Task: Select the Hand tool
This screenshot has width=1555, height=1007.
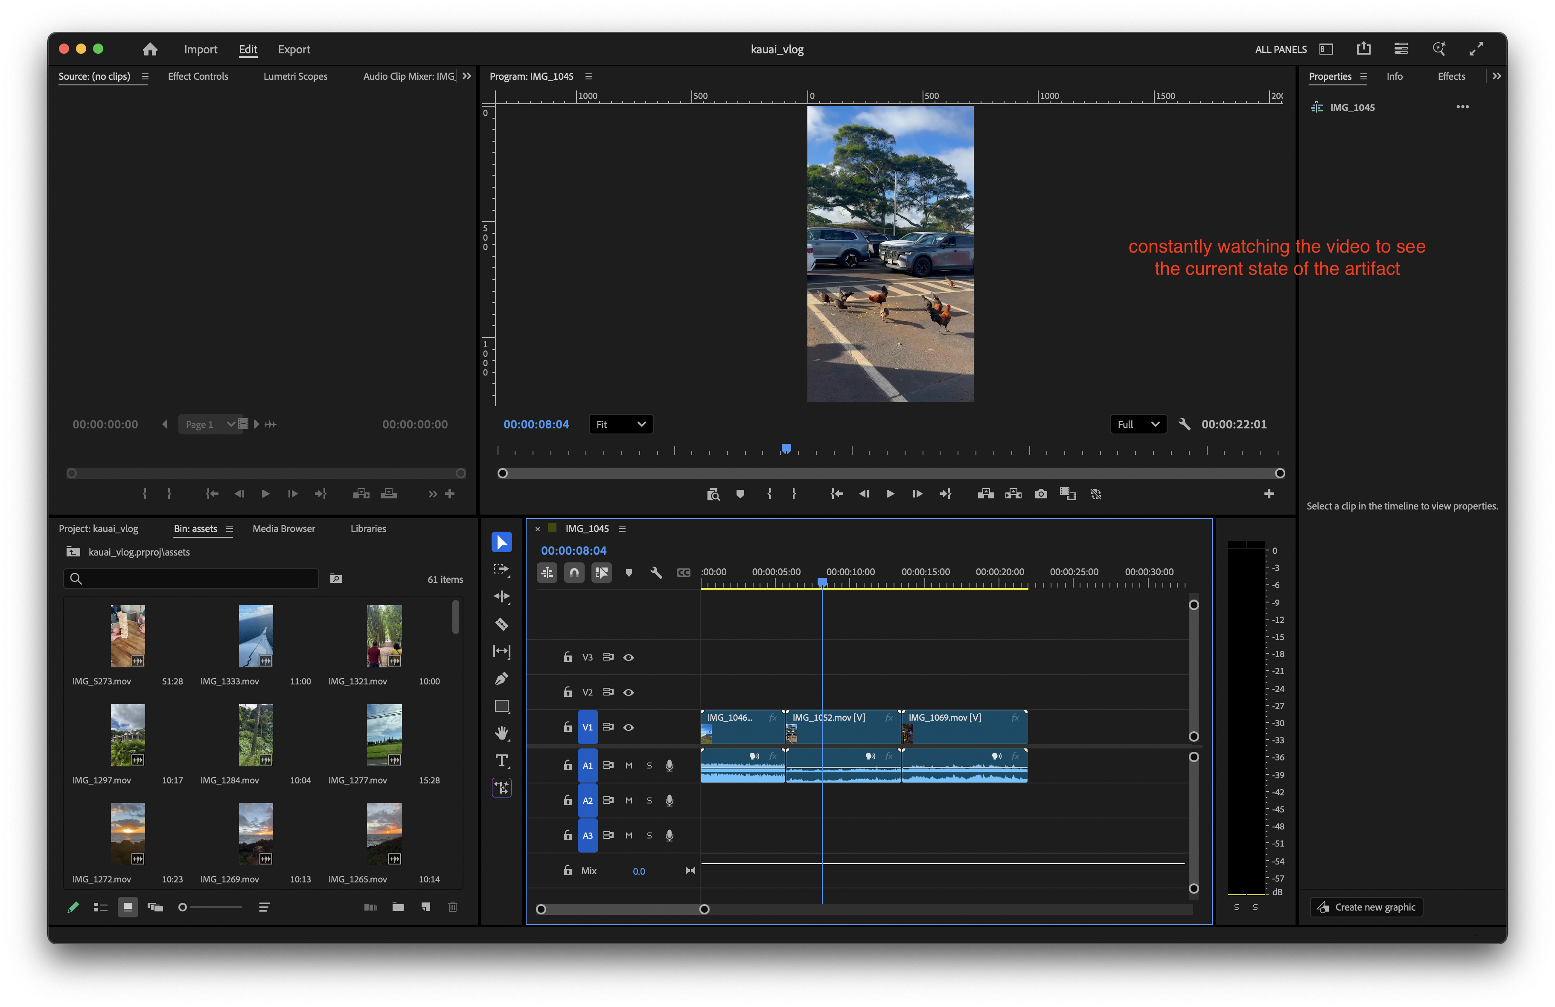Action: (501, 733)
